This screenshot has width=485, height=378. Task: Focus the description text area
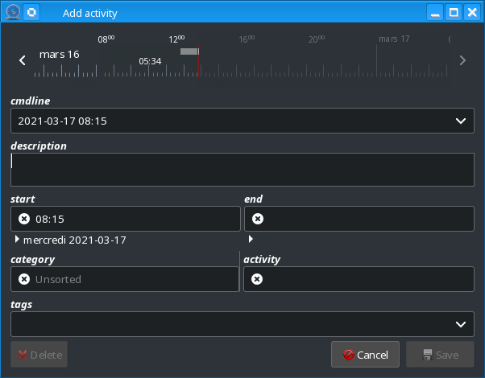(x=242, y=170)
